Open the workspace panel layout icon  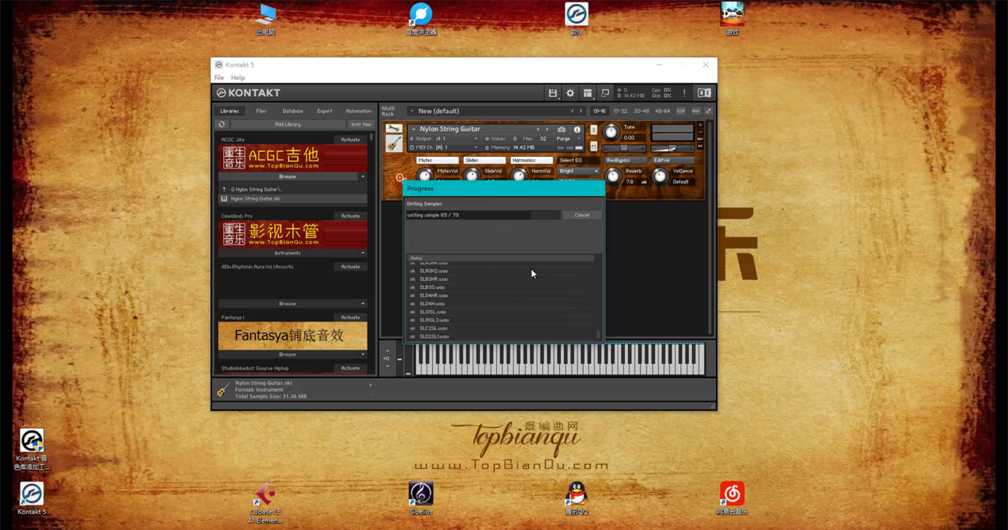pyautogui.click(x=587, y=93)
